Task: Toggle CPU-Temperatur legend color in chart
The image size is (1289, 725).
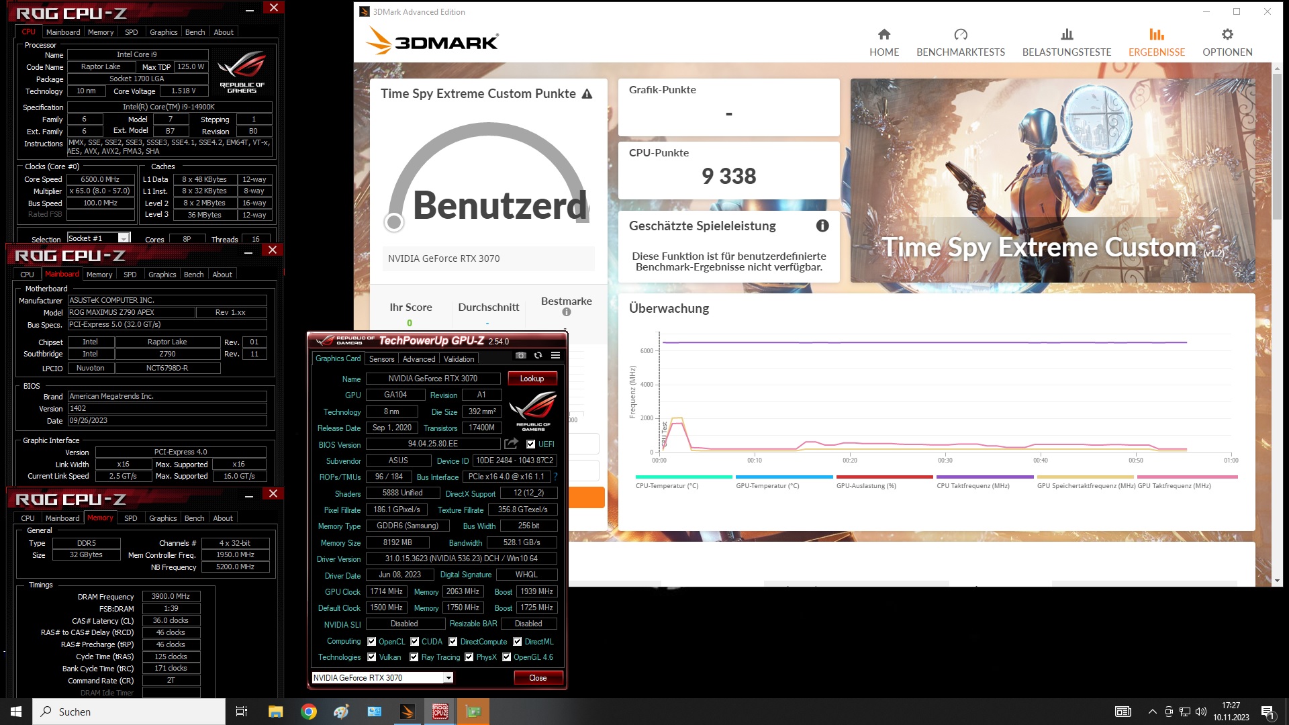Action: pyautogui.click(x=683, y=477)
